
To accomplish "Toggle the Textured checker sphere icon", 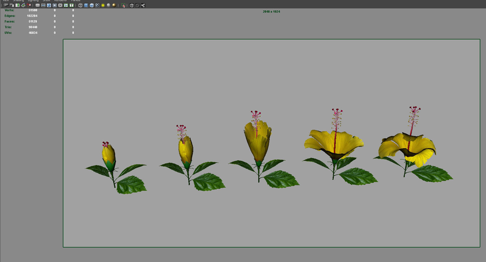I will (97, 5).
